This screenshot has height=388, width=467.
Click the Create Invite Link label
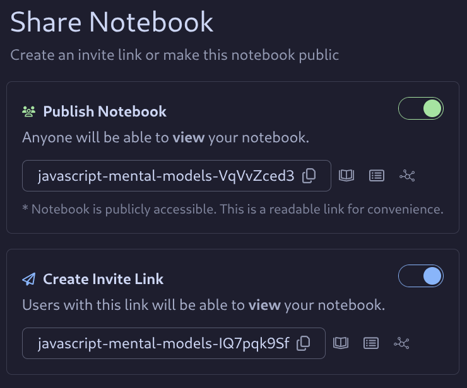103,279
